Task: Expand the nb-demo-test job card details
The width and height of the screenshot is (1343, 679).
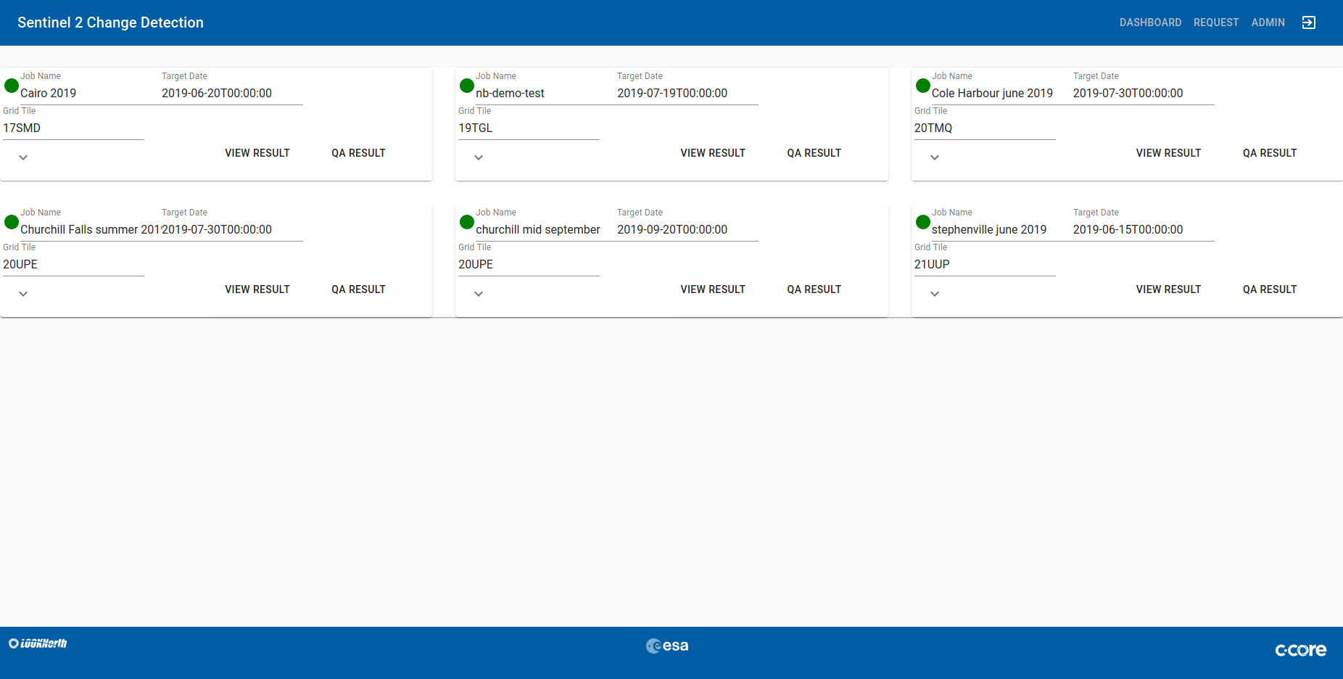Action: tap(479, 157)
